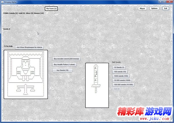Open the Options menu
Screen dimensions: 174x123
[x=154, y=8]
